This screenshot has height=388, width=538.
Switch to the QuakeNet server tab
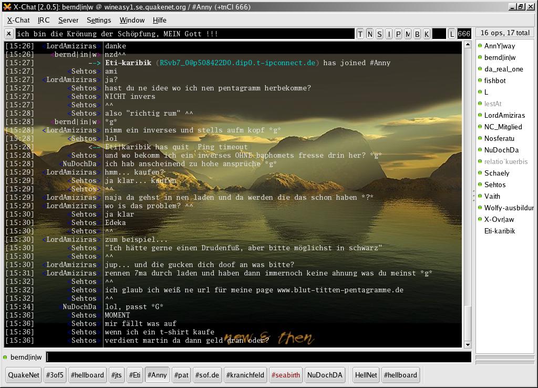[24, 375]
